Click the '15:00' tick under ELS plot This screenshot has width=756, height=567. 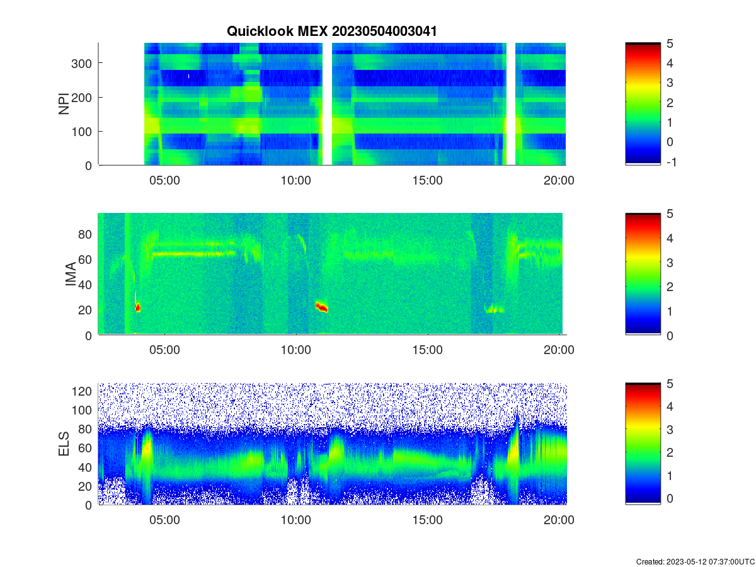click(x=427, y=520)
